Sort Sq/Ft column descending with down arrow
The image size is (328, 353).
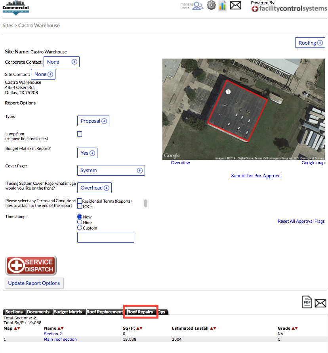point(141,328)
